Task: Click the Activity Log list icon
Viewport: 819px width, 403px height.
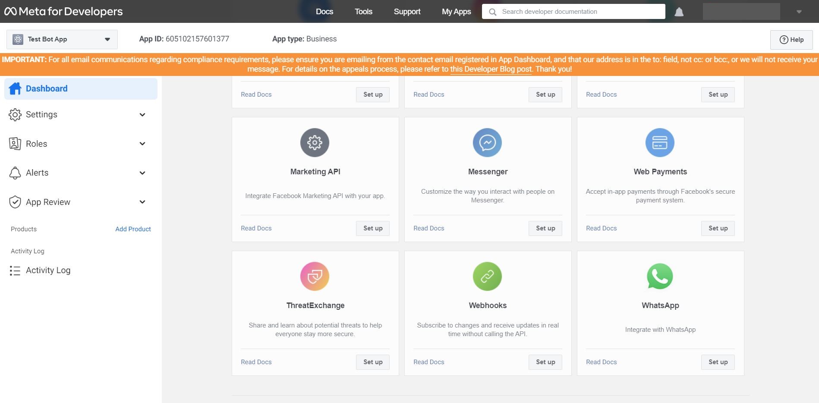Action: pos(15,271)
